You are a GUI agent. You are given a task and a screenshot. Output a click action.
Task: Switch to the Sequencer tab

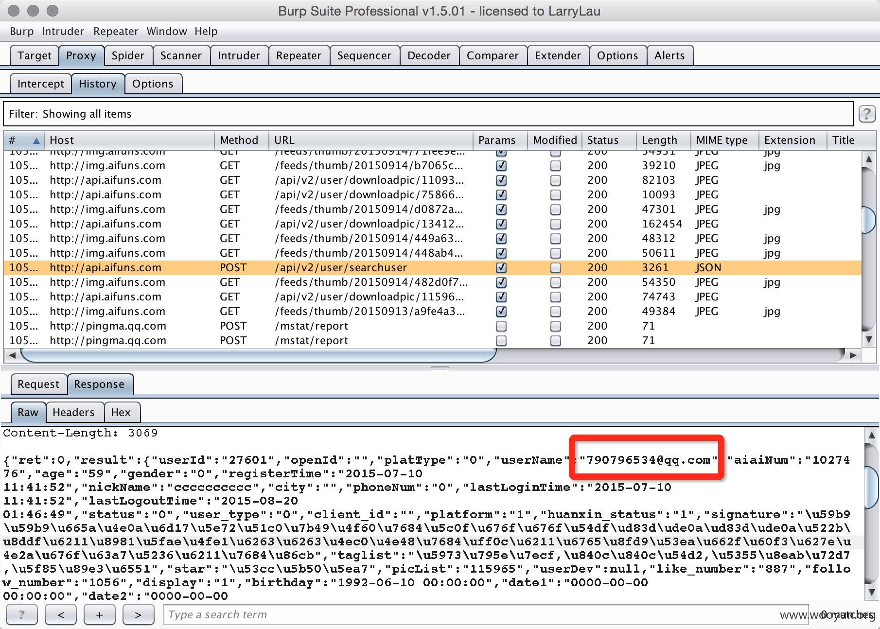[364, 55]
